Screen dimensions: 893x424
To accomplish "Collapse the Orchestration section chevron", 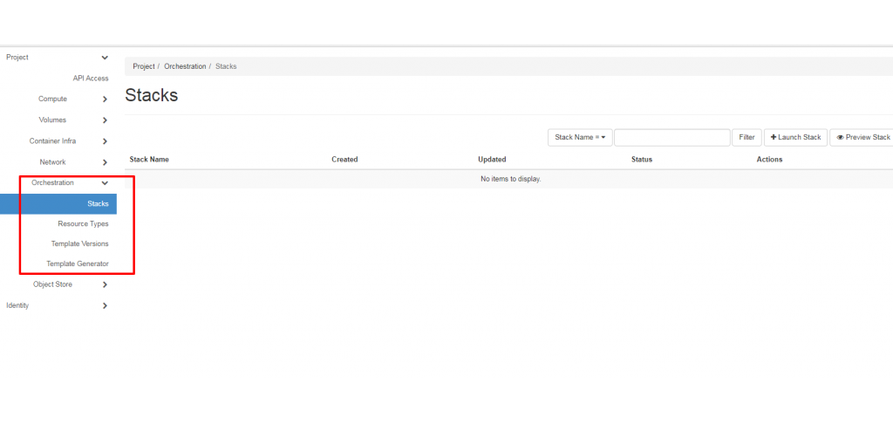I will click(105, 183).
